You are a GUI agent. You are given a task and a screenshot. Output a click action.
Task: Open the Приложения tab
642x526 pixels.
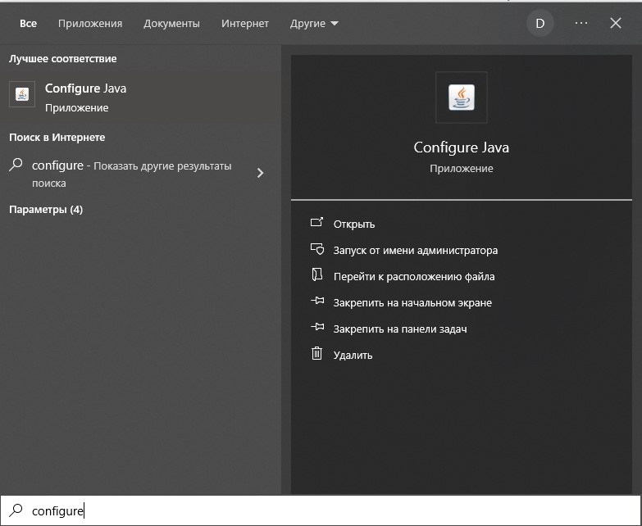tap(90, 23)
